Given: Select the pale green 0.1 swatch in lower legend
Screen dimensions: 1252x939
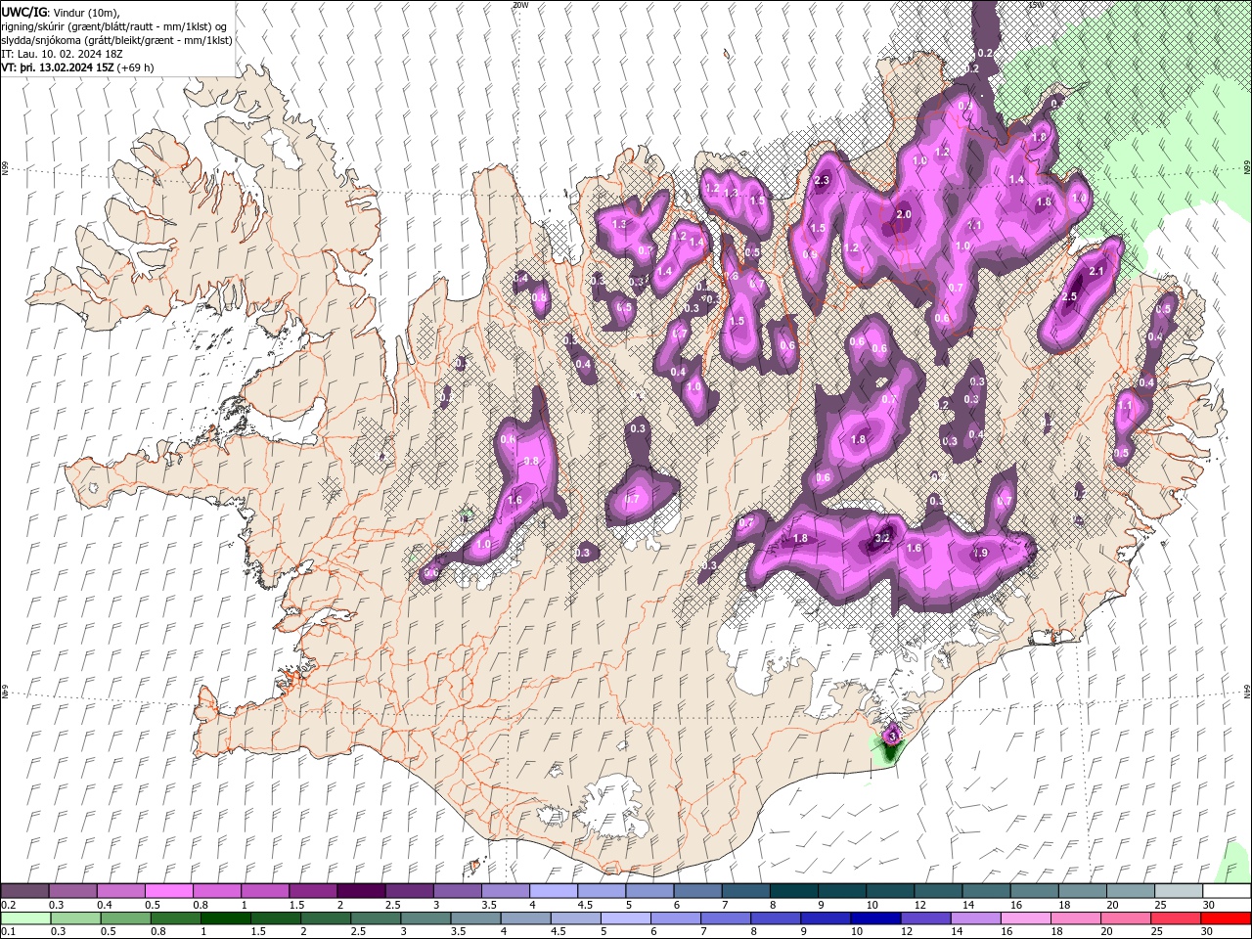Looking at the screenshot, I should coord(24,918).
